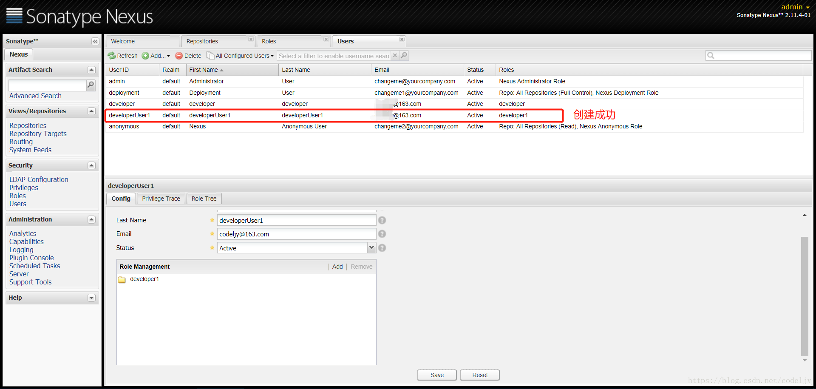816x389 pixels.
Task: Open Repository Targets link
Action: [x=38, y=133]
